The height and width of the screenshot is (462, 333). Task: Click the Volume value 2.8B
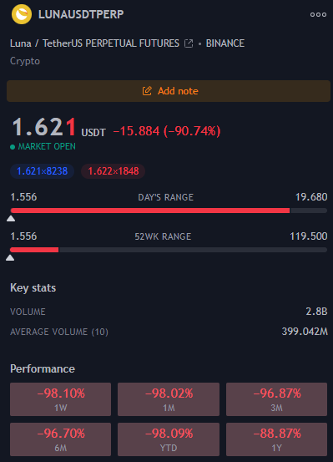click(316, 312)
